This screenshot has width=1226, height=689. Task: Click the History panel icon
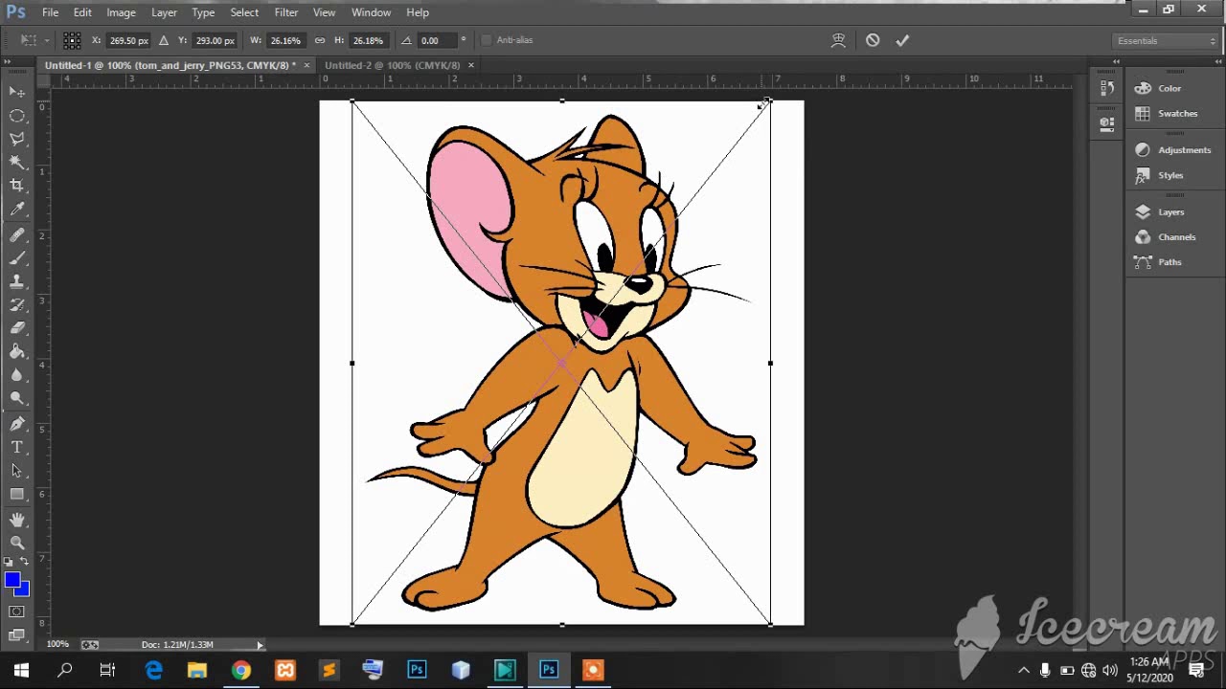[1107, 88]
